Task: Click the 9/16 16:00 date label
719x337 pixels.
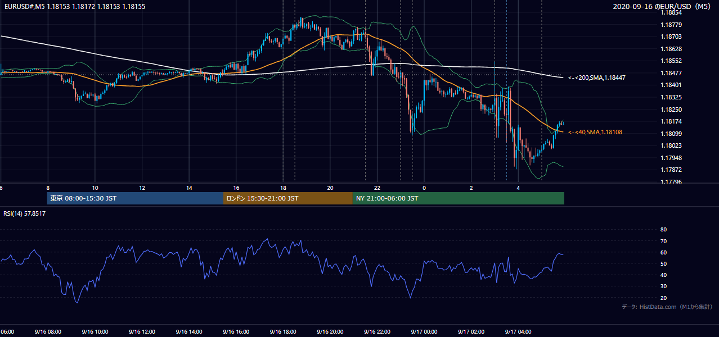Action: pos(236,332)
